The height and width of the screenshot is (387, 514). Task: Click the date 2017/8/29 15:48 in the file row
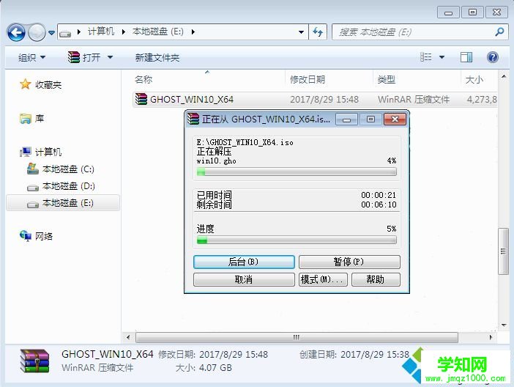click(x=324, y=99)
